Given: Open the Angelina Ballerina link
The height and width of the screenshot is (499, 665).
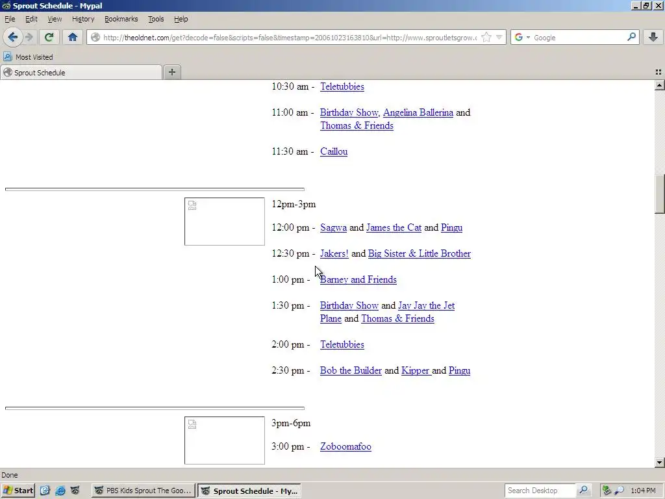Looking at the screenshot, I should click(418, 112).
